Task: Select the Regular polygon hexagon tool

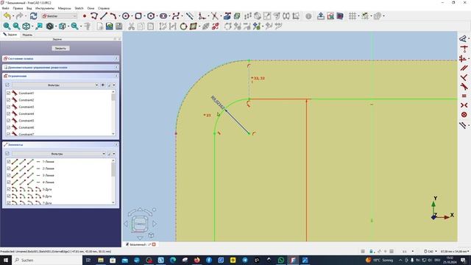Action: click(151, 16)
